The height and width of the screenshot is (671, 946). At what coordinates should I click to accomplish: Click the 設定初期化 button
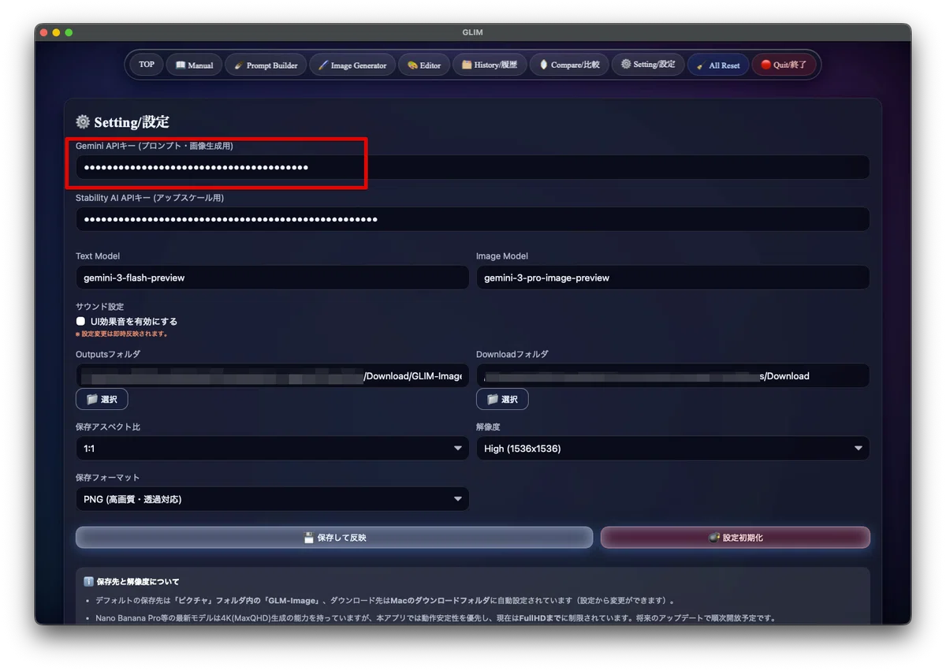[x=736, y=538]
